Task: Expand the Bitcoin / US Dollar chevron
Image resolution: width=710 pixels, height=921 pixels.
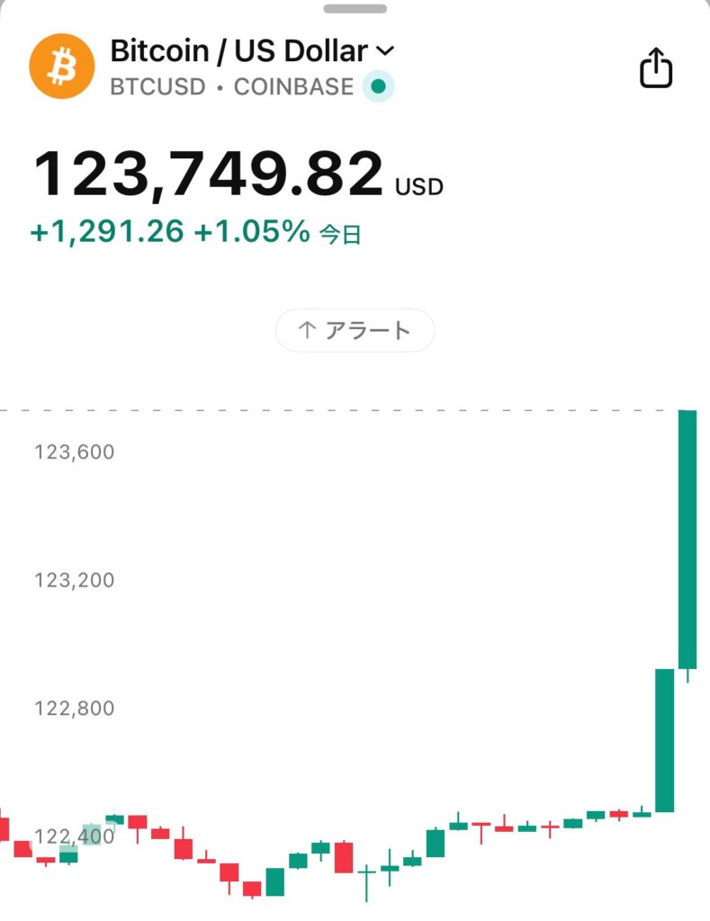Action: point(385,50)
